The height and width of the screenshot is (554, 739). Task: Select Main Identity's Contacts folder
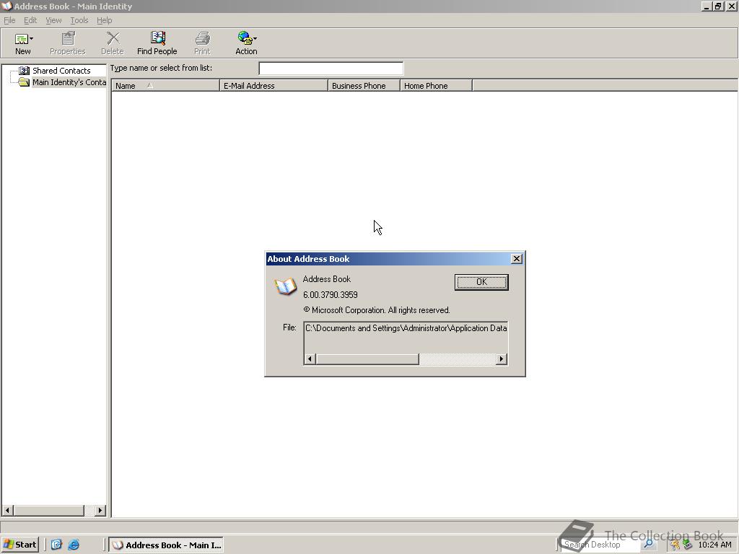(69, 82)
